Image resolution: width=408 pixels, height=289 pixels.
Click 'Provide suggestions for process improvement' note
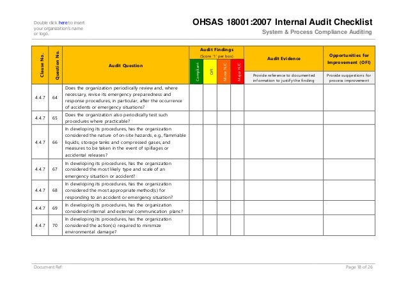point(349,78)
